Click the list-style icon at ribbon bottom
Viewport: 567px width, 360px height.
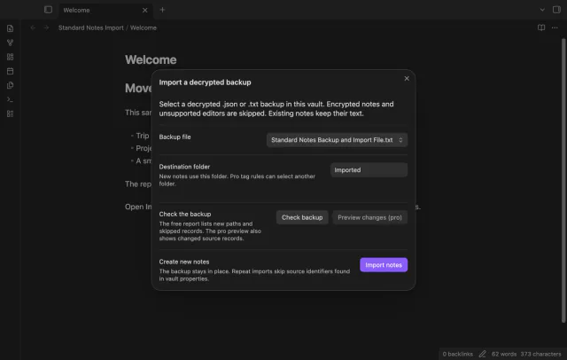coord(10,114)
